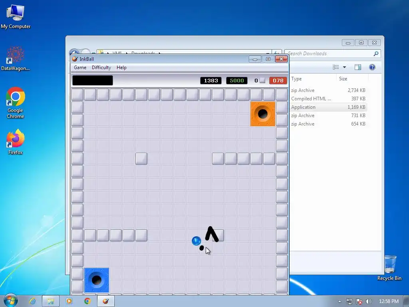409x307 pixels.
Task: Click the black next-ball preview box
Action: click(93, 80)
